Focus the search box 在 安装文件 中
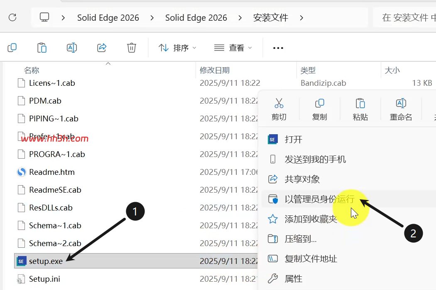436x290 pixels. coord(405,18)
